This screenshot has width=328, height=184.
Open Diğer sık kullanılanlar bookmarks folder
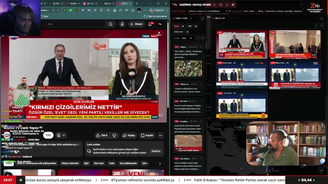(x=156, y=16)
